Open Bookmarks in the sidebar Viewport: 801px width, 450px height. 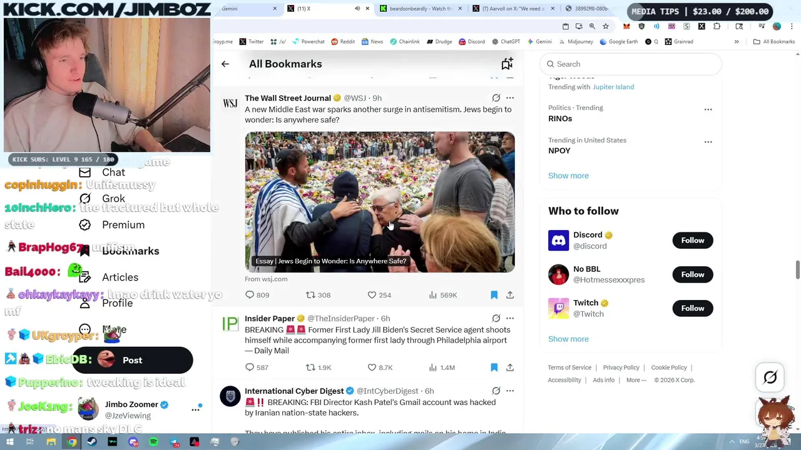pyautogui.click(x=119, y=251)
